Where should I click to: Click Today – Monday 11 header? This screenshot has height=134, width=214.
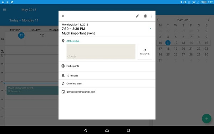(24, 20)
